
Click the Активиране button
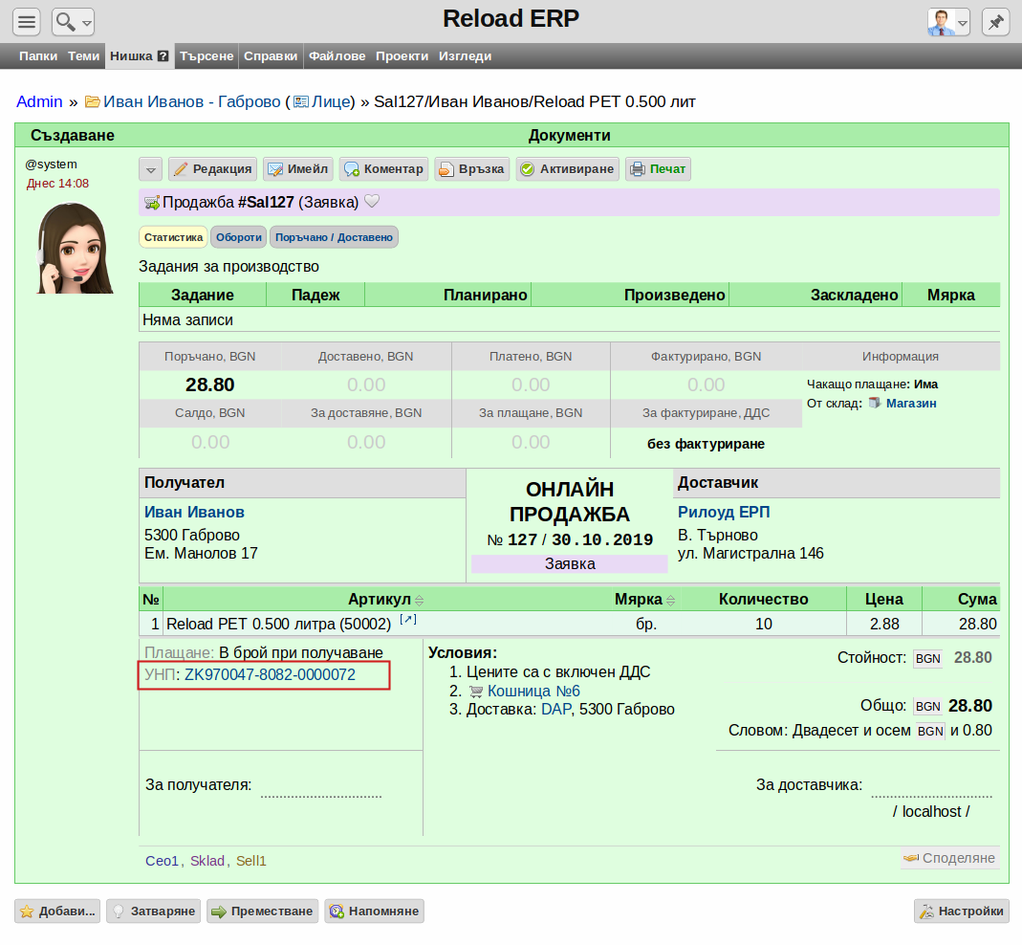point(567,169)
